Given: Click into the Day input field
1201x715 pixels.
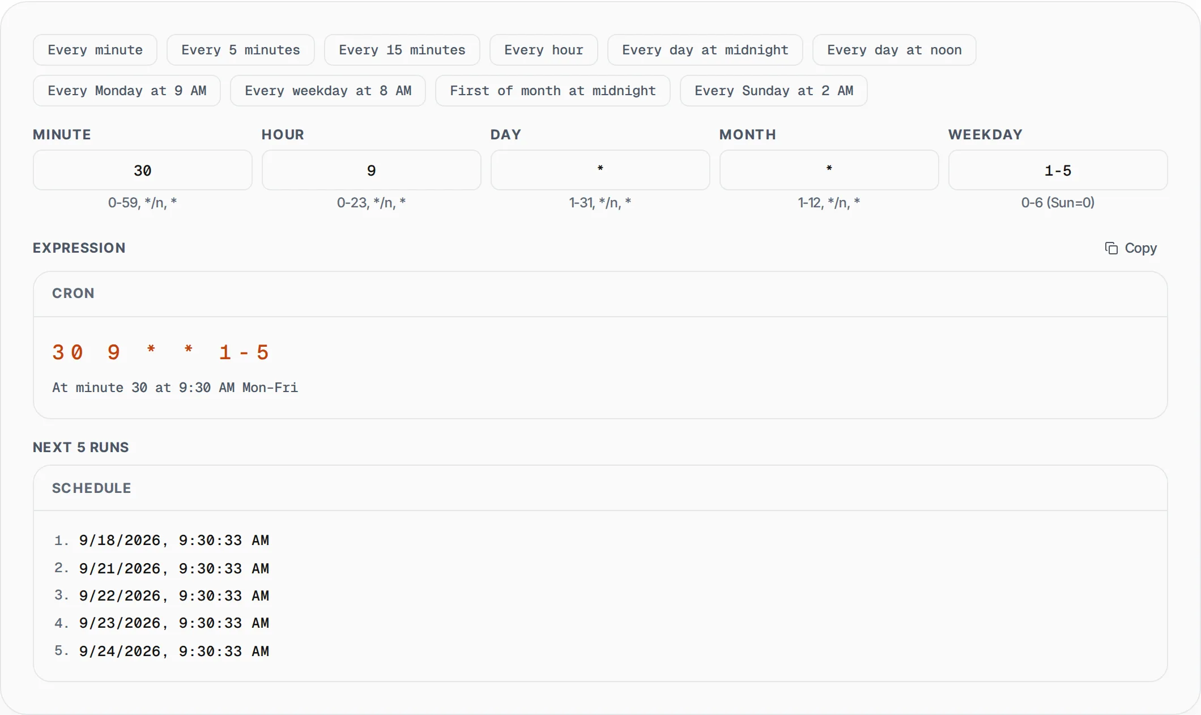Looking at the screenshot, I should pos(600,170).
